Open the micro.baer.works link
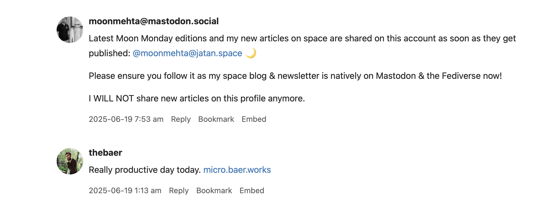Viewport: 548px width, 210px height. click(237, 170)
